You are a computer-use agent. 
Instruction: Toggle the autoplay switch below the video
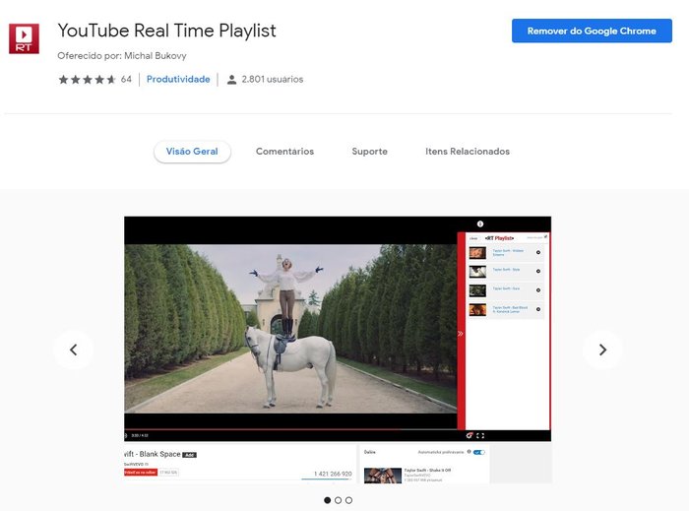(x=479, y=452)
